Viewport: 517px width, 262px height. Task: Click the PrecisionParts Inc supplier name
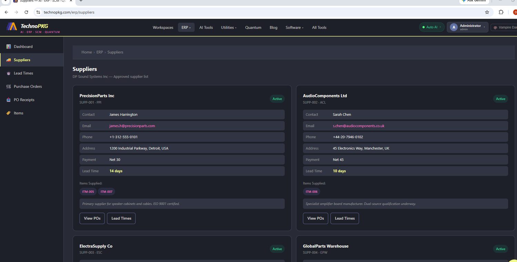(x=97, y=96)
